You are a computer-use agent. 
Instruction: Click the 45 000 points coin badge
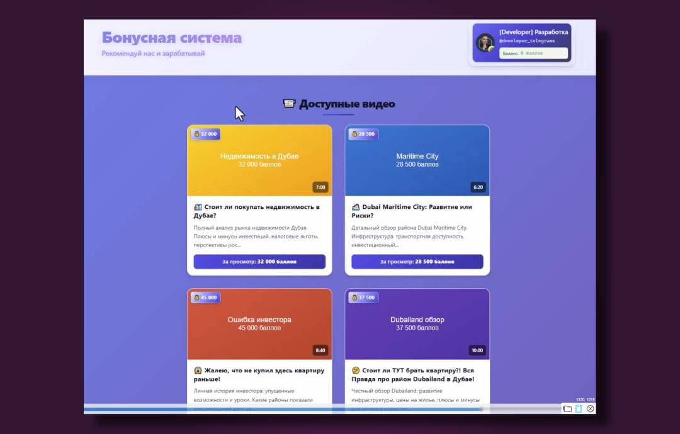[x=205, y=298]
